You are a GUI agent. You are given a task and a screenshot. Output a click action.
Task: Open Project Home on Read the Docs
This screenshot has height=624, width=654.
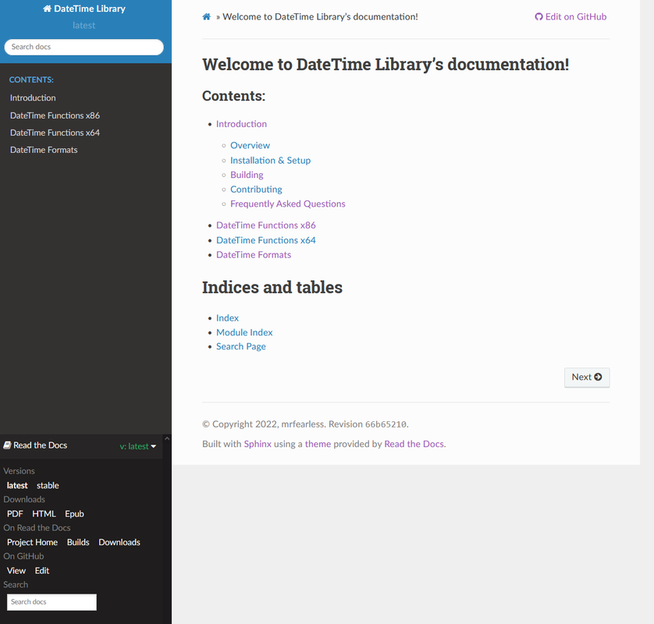[32, 542]
